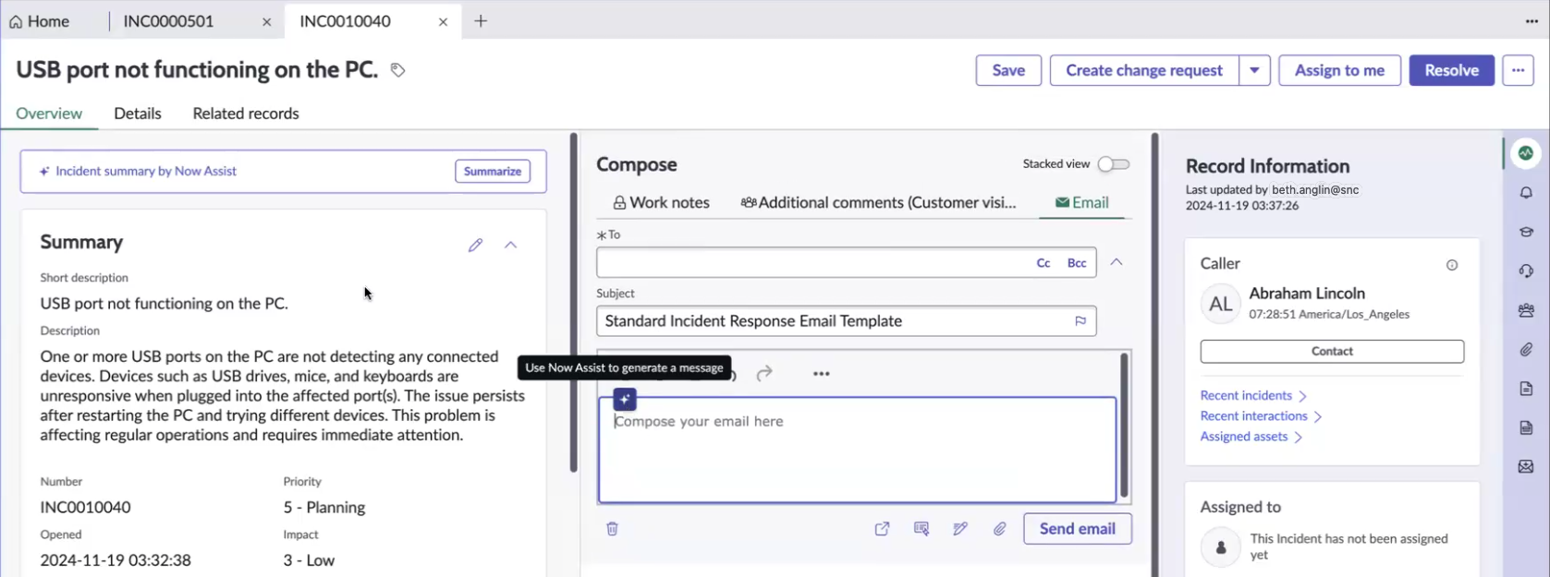Toggle the Stacked view switch
This screenshot has width=1550, height=577.
click(x=1114, y=164)
